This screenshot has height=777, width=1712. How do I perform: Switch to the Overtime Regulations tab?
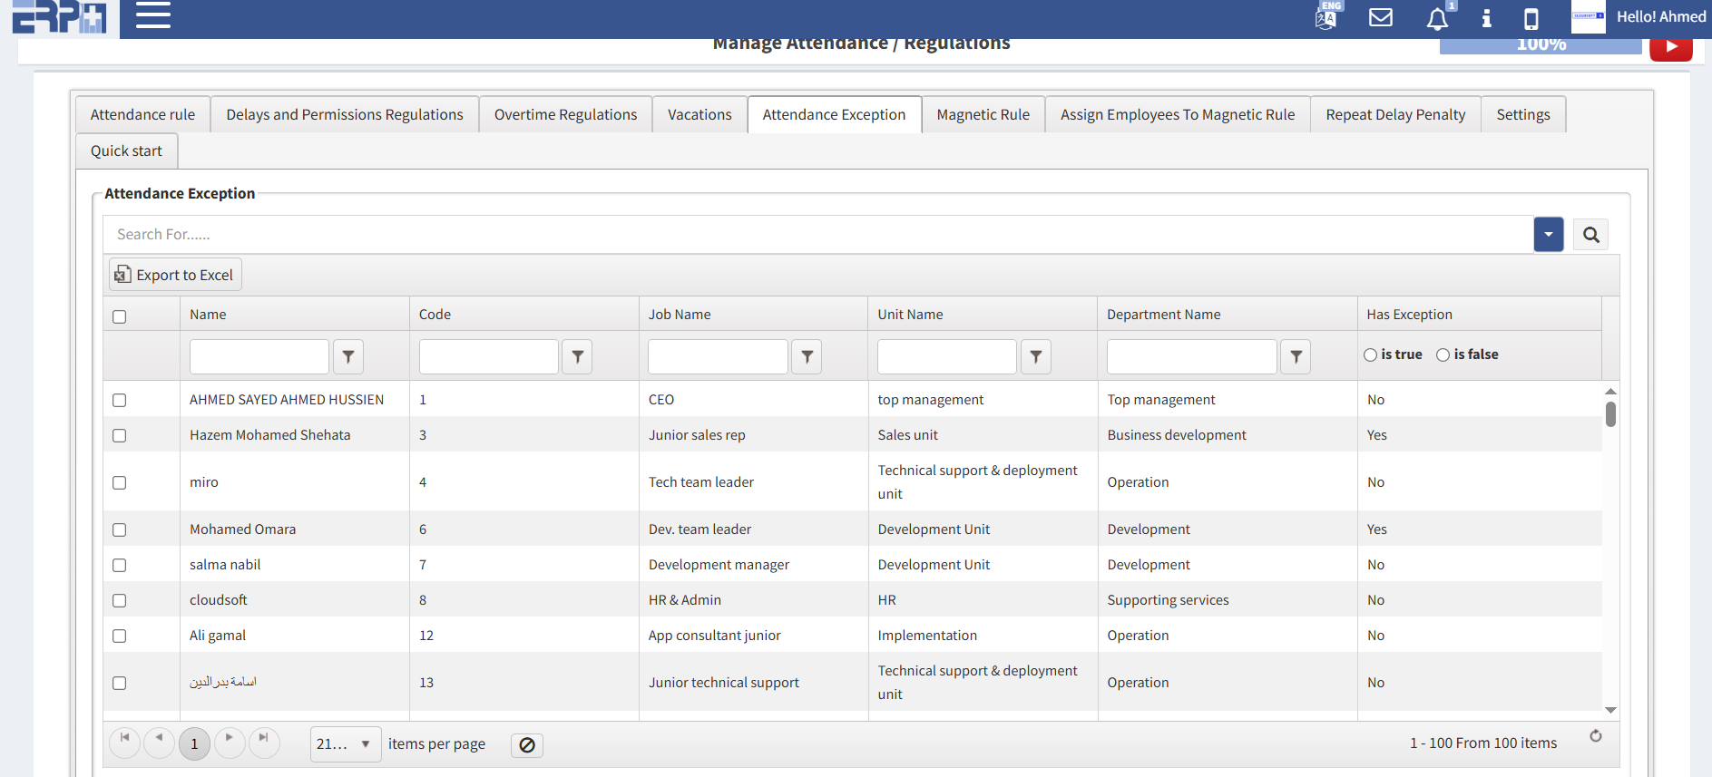point(565,115)
